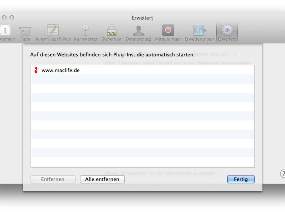
Task: Open the Autom. ausfüllen preferences pane
Action: pyautogui.click(x=53, y=33)
